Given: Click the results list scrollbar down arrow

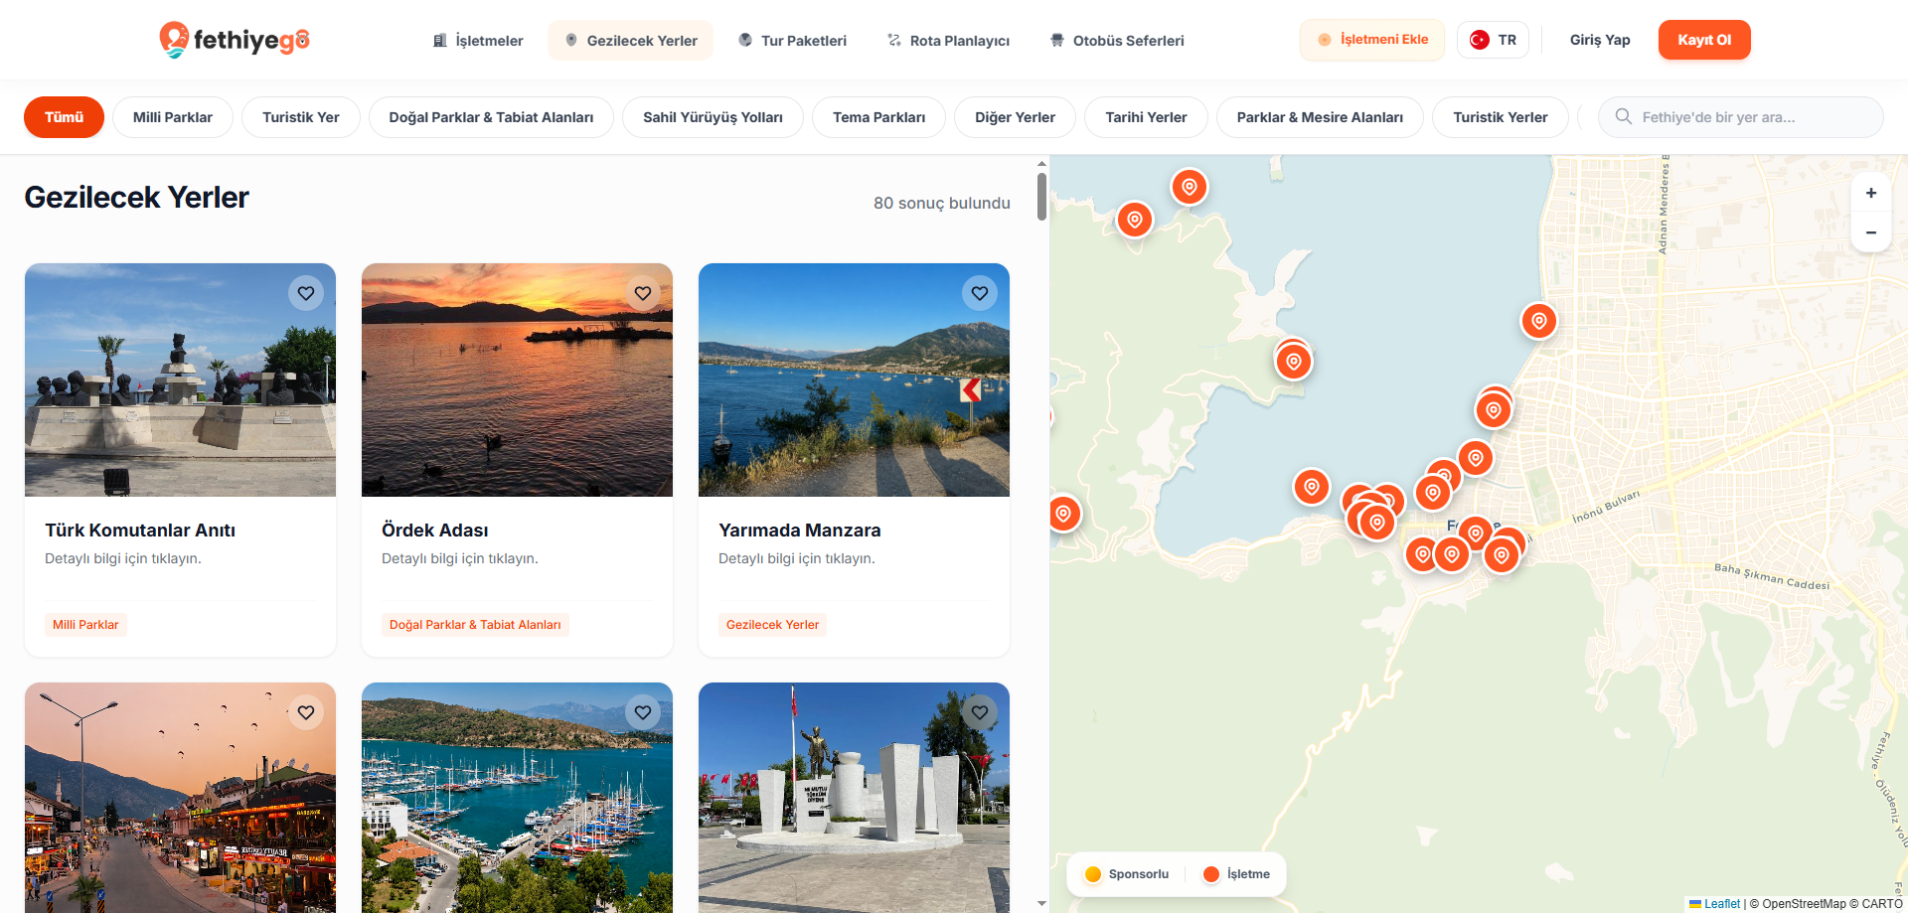Looking at the screenshot, I should click(x=1041, y=903).
